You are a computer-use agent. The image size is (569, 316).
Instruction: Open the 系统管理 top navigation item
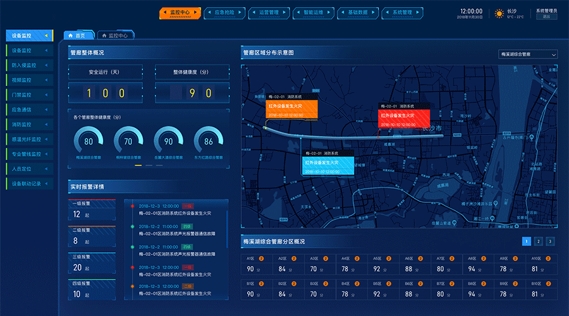[x=403, y=13]
